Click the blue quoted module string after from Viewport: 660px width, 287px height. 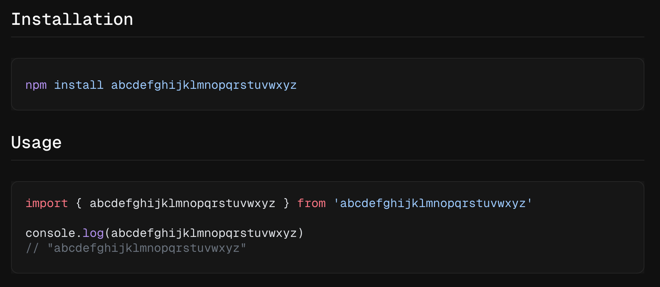point(433,204)
